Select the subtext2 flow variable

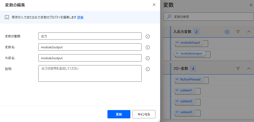[185, 101]
